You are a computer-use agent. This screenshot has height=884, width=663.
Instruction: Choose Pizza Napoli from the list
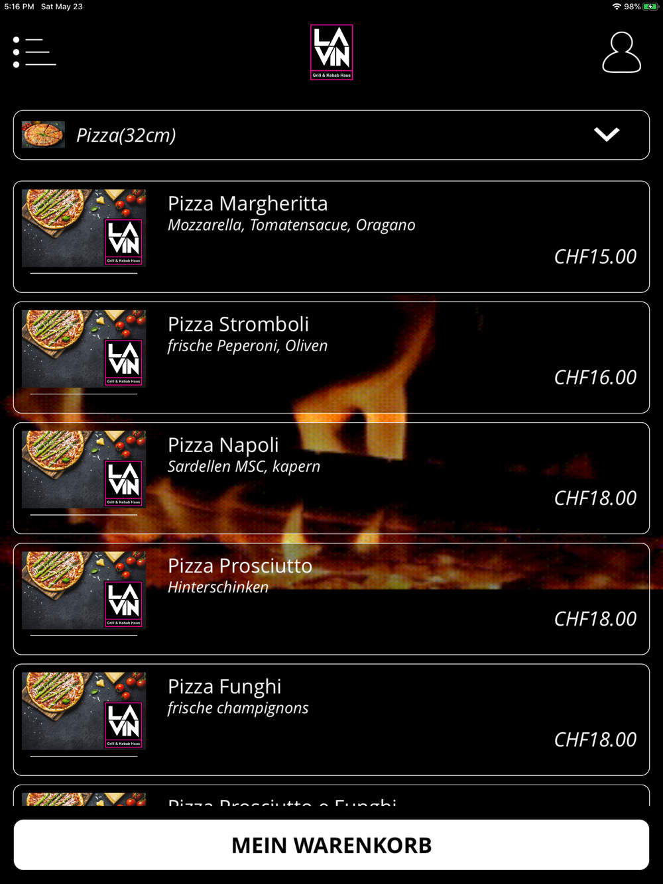331,478
